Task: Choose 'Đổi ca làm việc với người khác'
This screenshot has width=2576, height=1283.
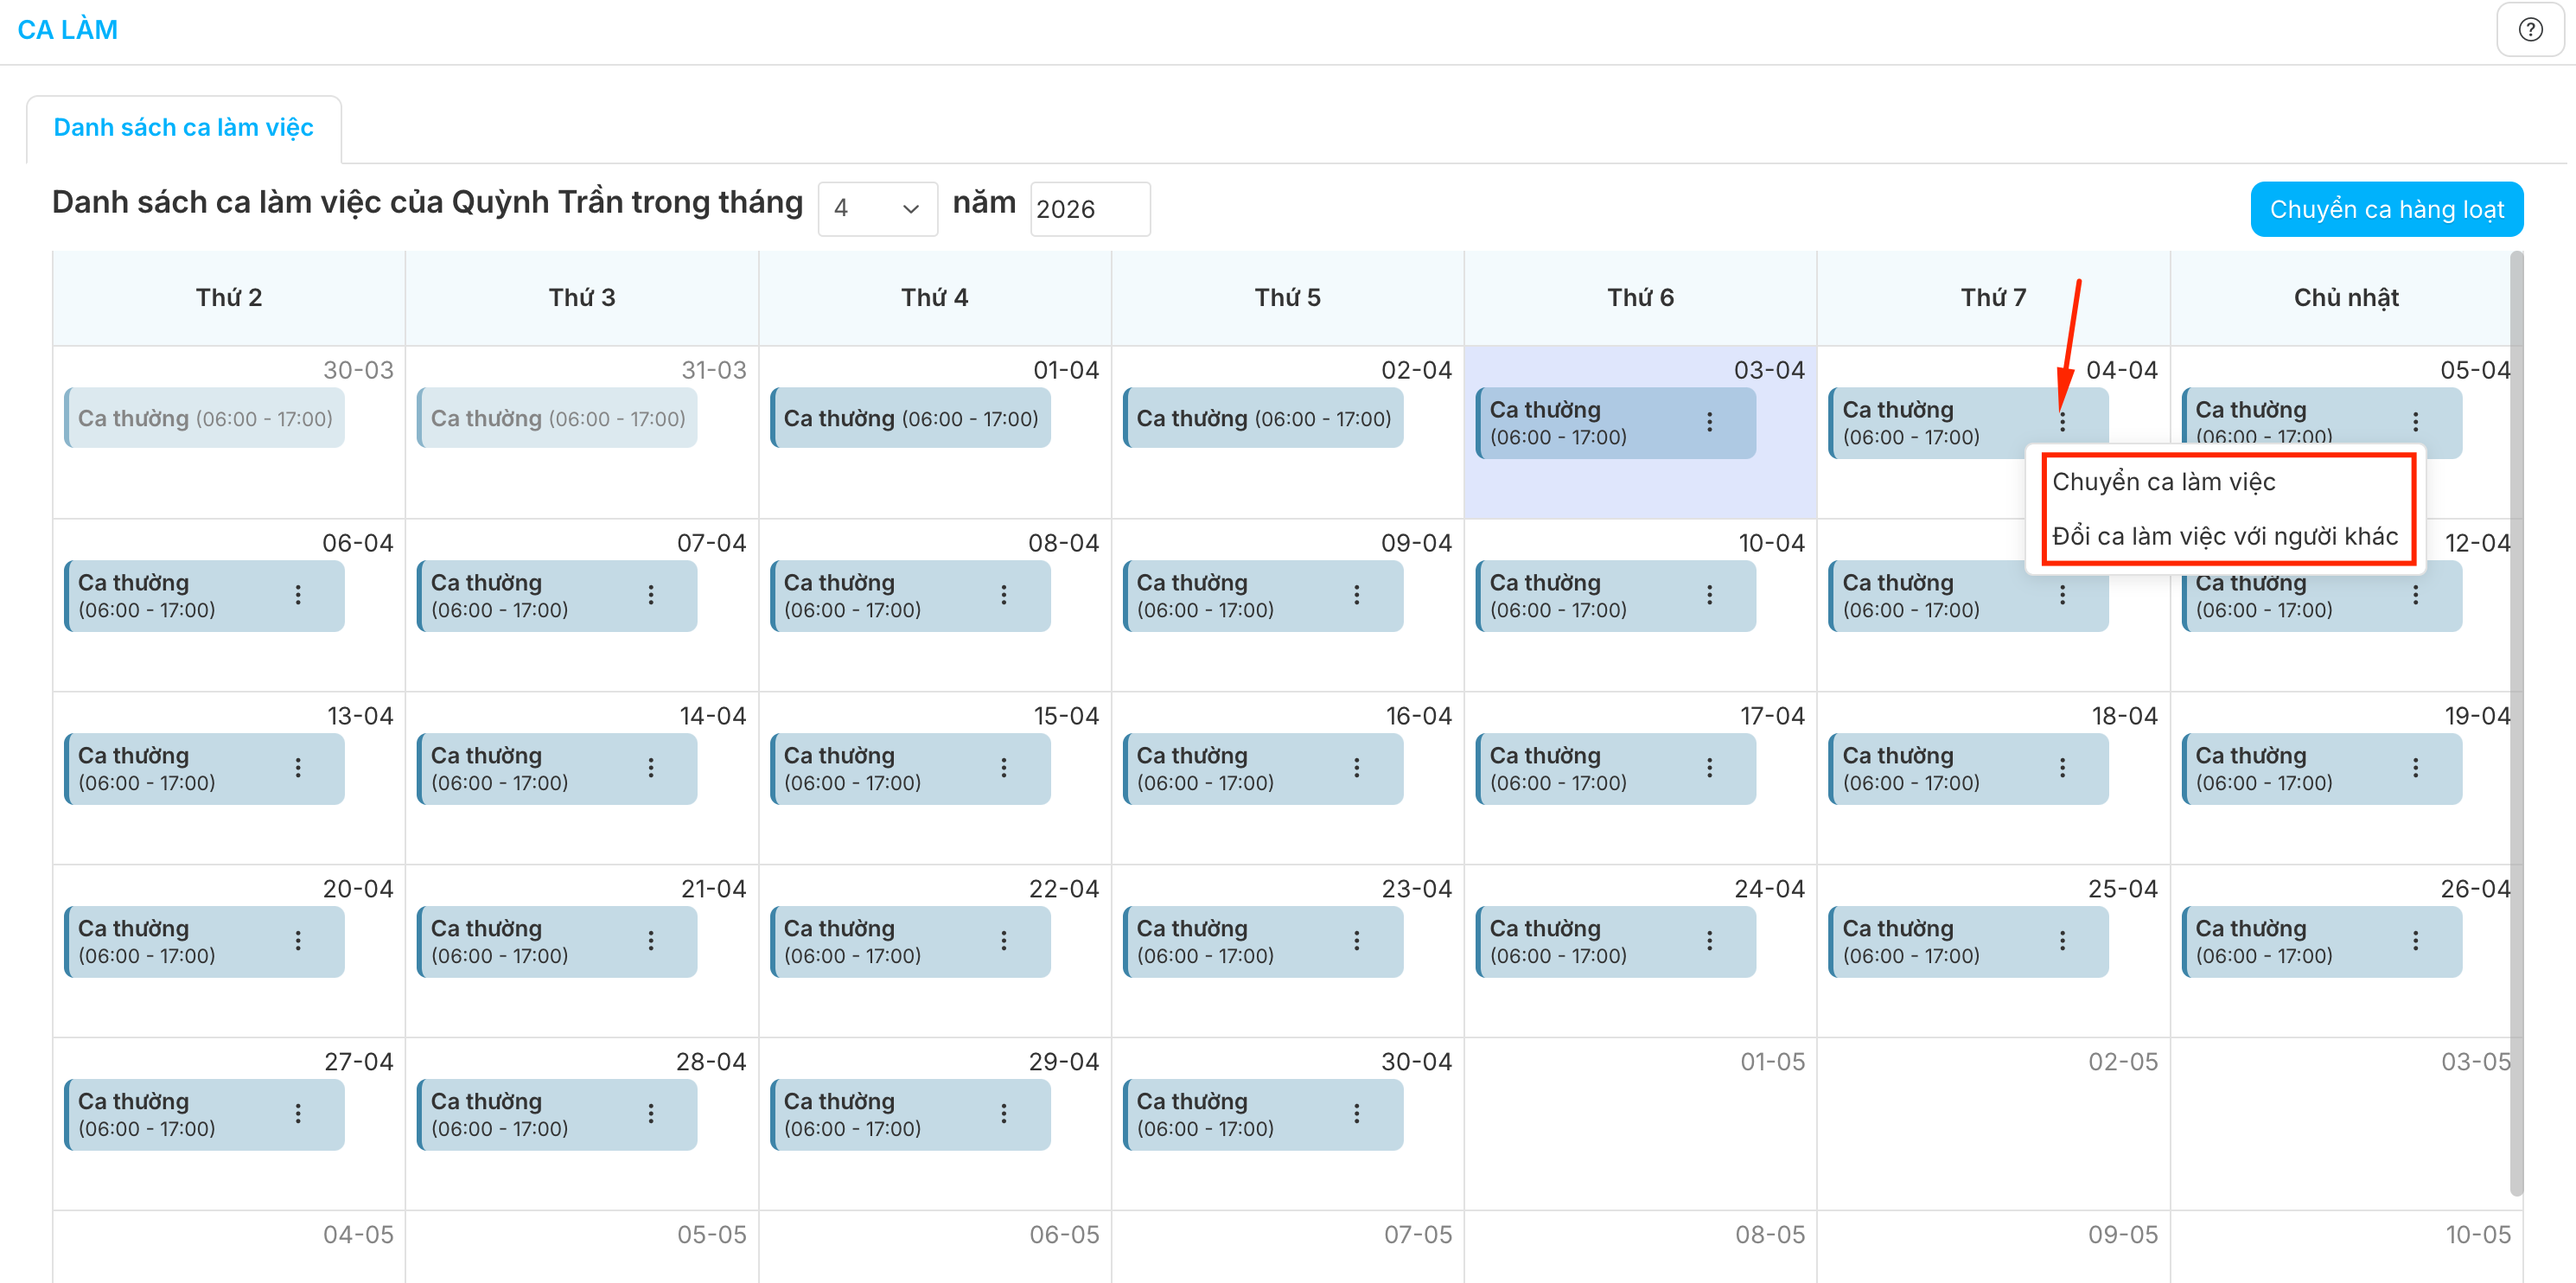Action: tap(2224, 537)
